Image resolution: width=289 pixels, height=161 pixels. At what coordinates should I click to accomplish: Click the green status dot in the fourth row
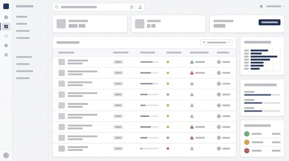(168, 94)
